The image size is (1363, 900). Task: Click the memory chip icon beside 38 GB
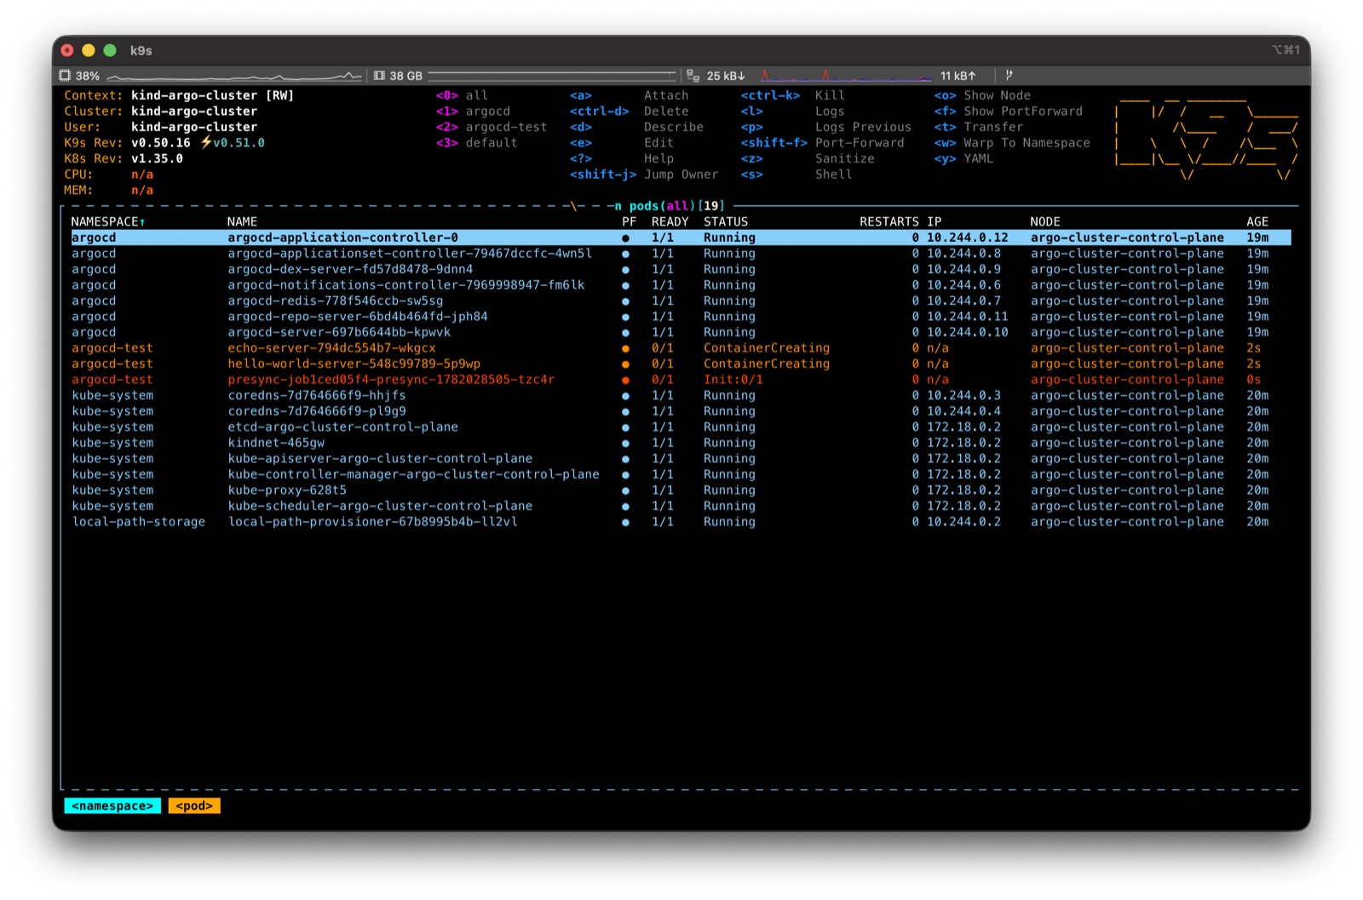(379, 76)
